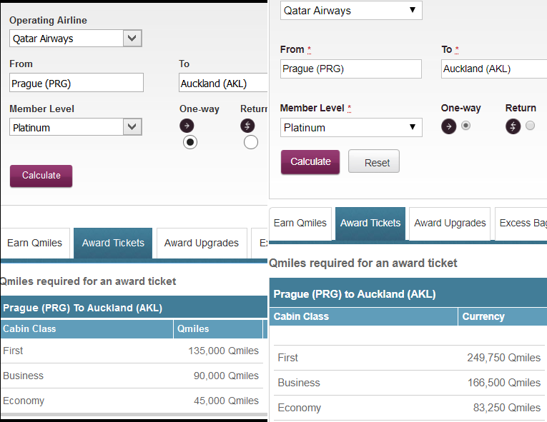Click the return arrows icon in left panel
Viewport: 547px width, 422px height.
tap(247, 126)
